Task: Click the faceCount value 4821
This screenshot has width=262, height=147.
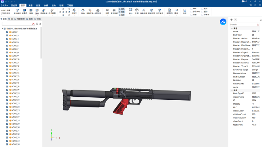Action: pos(254,125)
